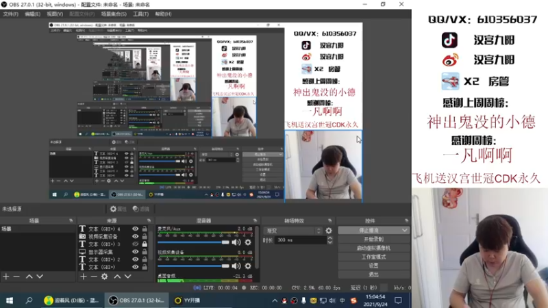Open source properties gear in the 来源 panel toolbar

[x=105, y=277]
